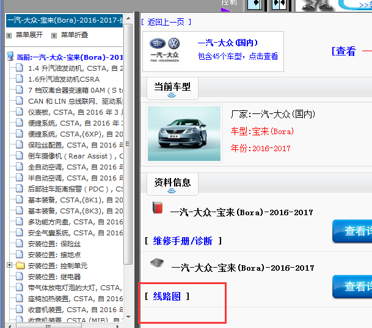
Task: Click 厂家:一汽-大众(国内) text
Action: coord(273,115)
